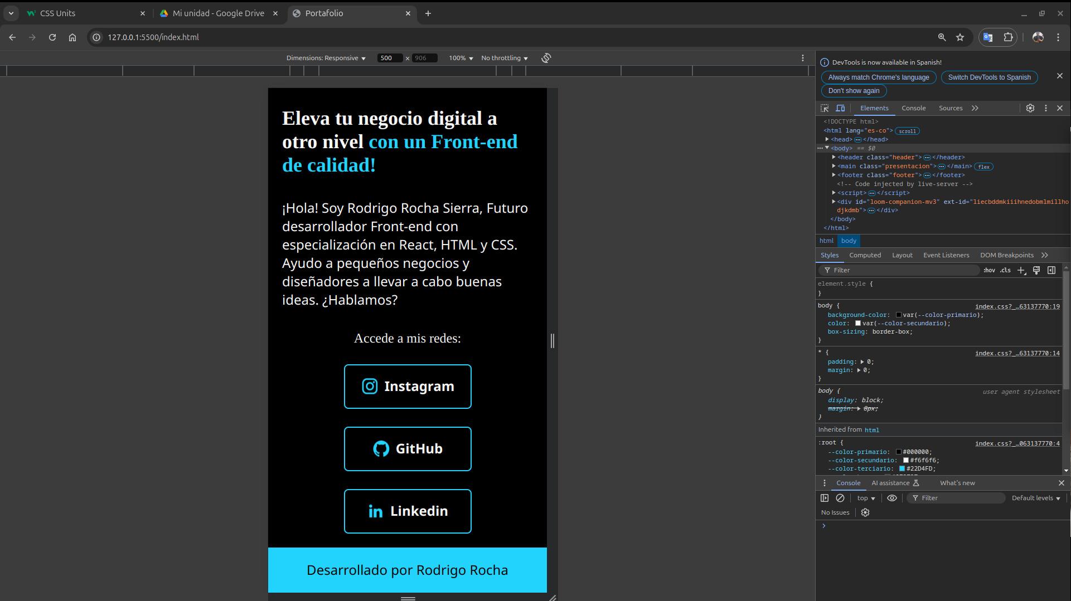Open the zoom indicator in address bar
Screen dimensions: 1071x601
click(x=942, y=37)
